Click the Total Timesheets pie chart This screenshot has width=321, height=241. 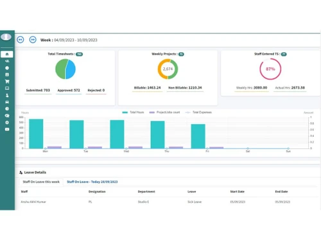point(65,69)
